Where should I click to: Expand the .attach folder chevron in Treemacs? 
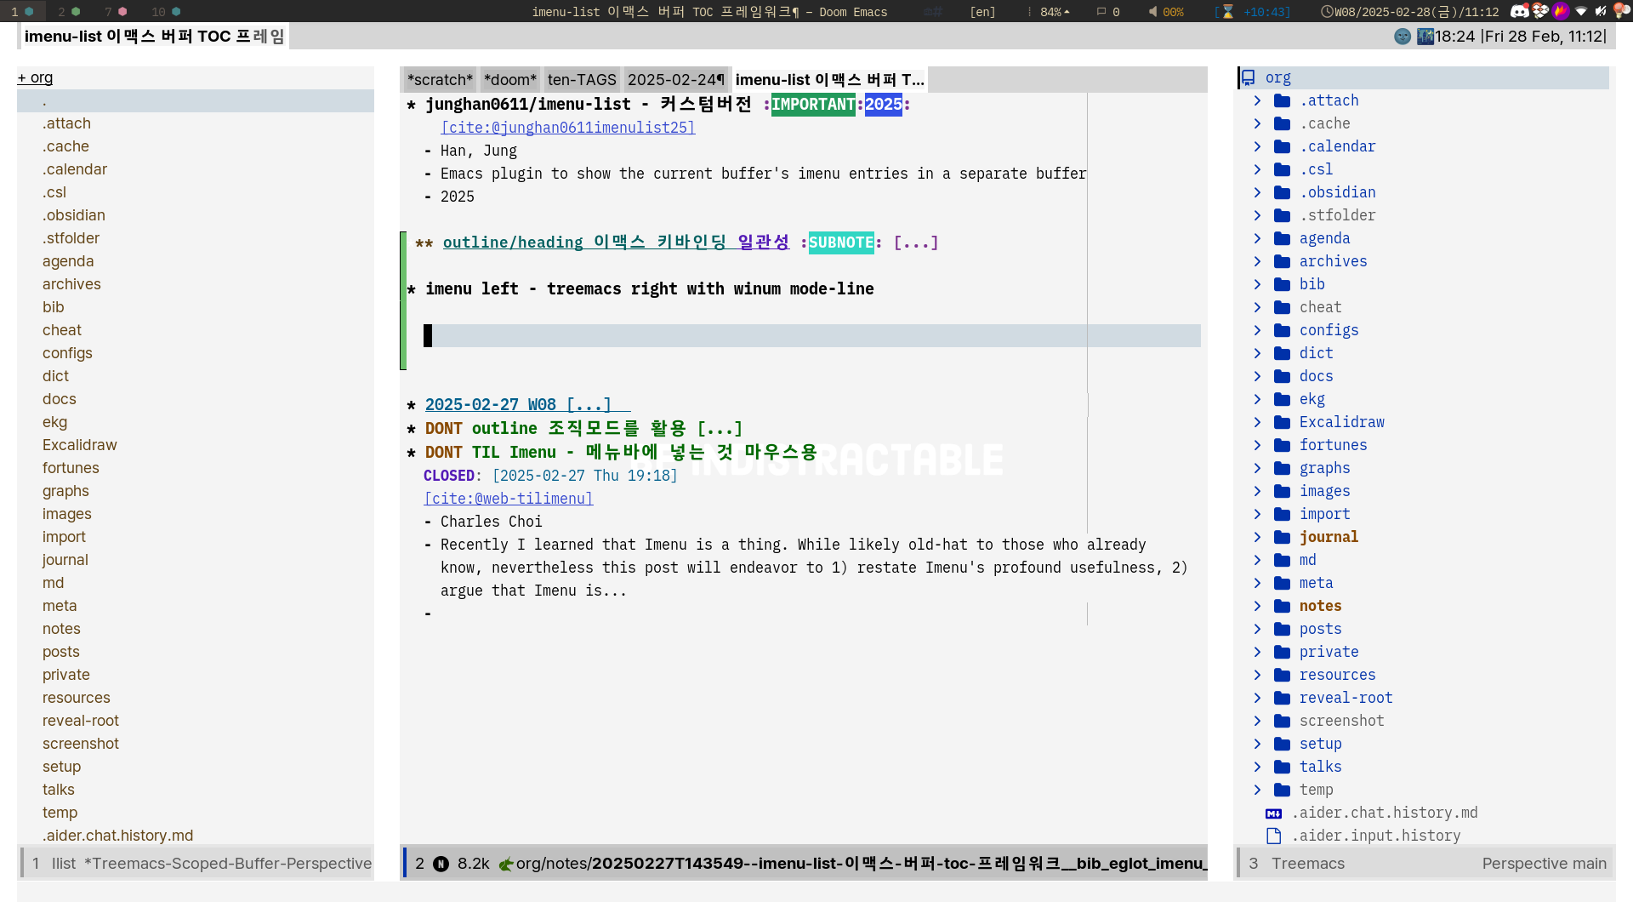[x=1257, y=100]
